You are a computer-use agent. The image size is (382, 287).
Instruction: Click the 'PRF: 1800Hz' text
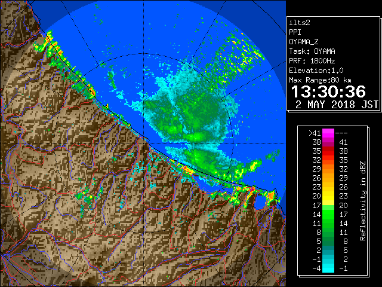(312, 61)
